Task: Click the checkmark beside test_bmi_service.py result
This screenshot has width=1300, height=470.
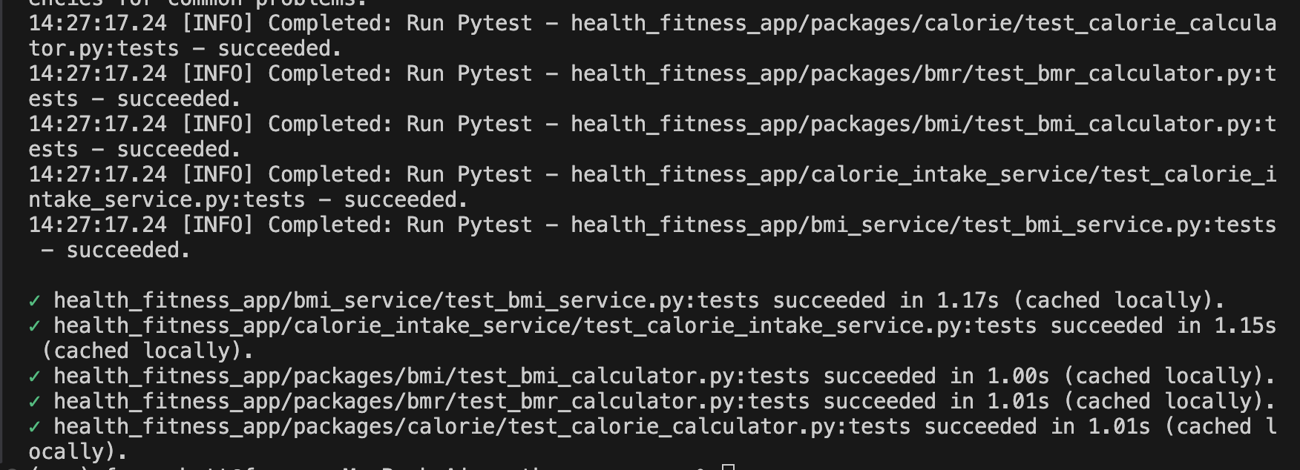Action: coord(34,301)
